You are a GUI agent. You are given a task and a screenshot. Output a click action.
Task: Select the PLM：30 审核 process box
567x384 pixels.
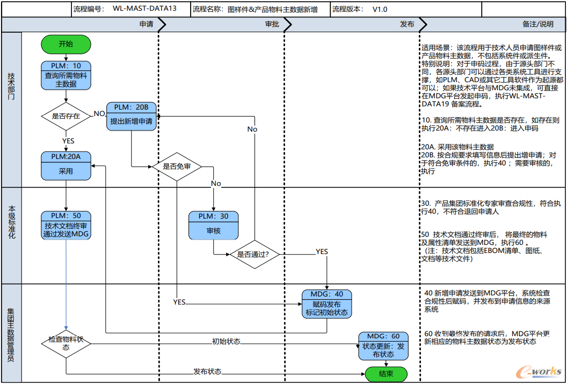213,225
